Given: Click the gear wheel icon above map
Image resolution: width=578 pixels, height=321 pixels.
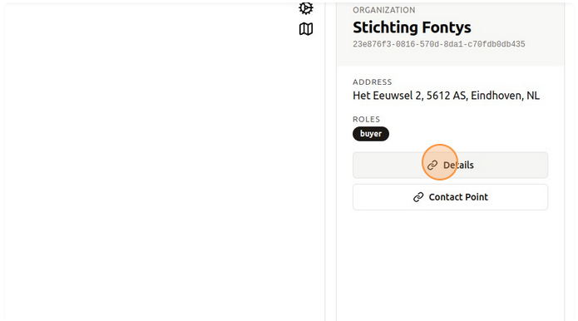Looking at the screenshot, I should (306, 7).
